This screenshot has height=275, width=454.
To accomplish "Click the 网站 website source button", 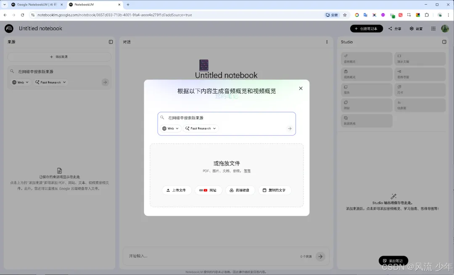I will coord(208,190).
